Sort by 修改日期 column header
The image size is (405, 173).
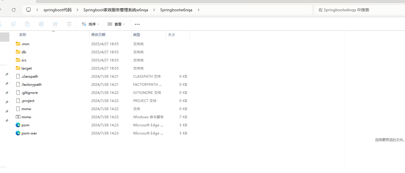98,34
